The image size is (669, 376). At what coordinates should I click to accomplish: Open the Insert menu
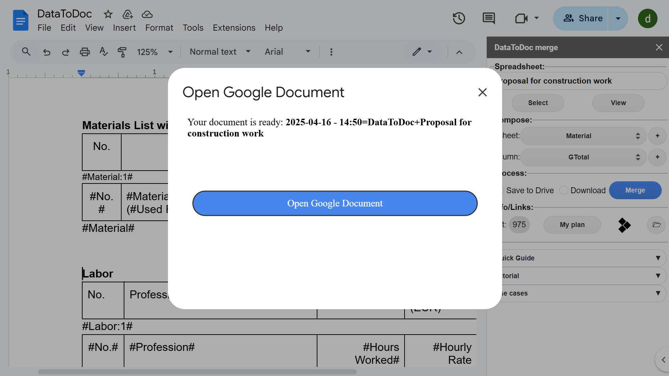tap(124, 28)
